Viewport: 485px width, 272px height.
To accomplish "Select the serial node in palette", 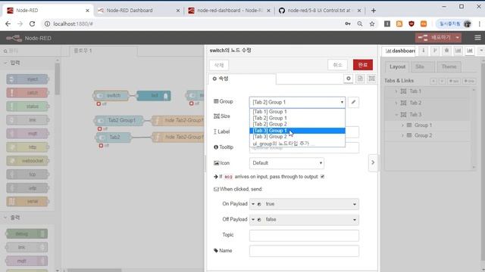I will [27, 202].
